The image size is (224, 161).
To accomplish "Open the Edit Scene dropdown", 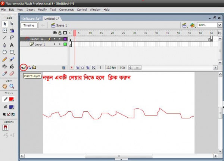I will (x=185, y=25).
